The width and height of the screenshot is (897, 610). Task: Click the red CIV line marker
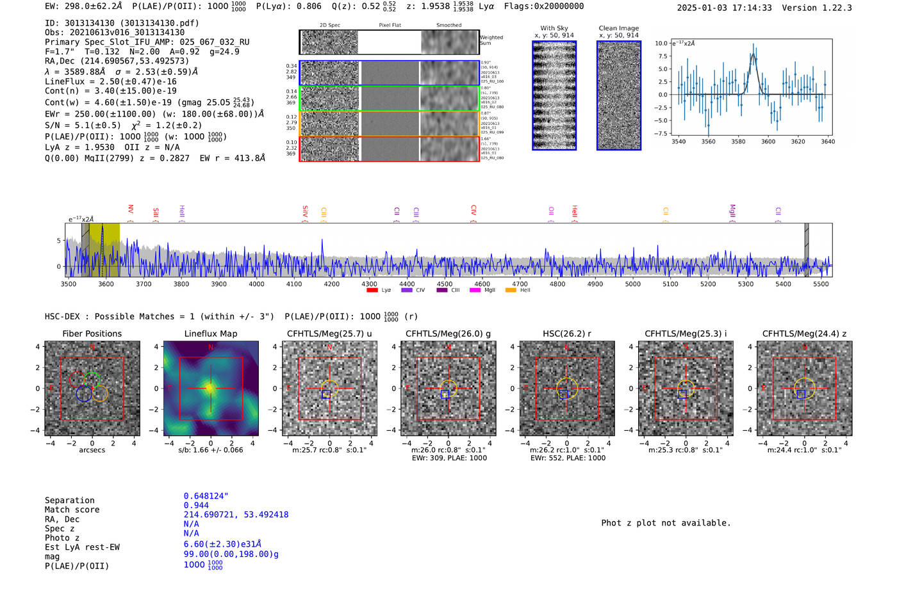tap(473, 213)
